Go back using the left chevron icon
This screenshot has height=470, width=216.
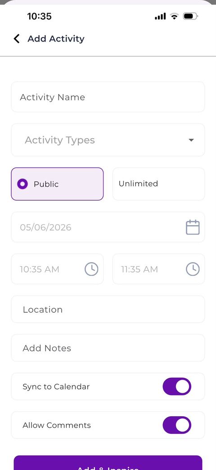17,39
